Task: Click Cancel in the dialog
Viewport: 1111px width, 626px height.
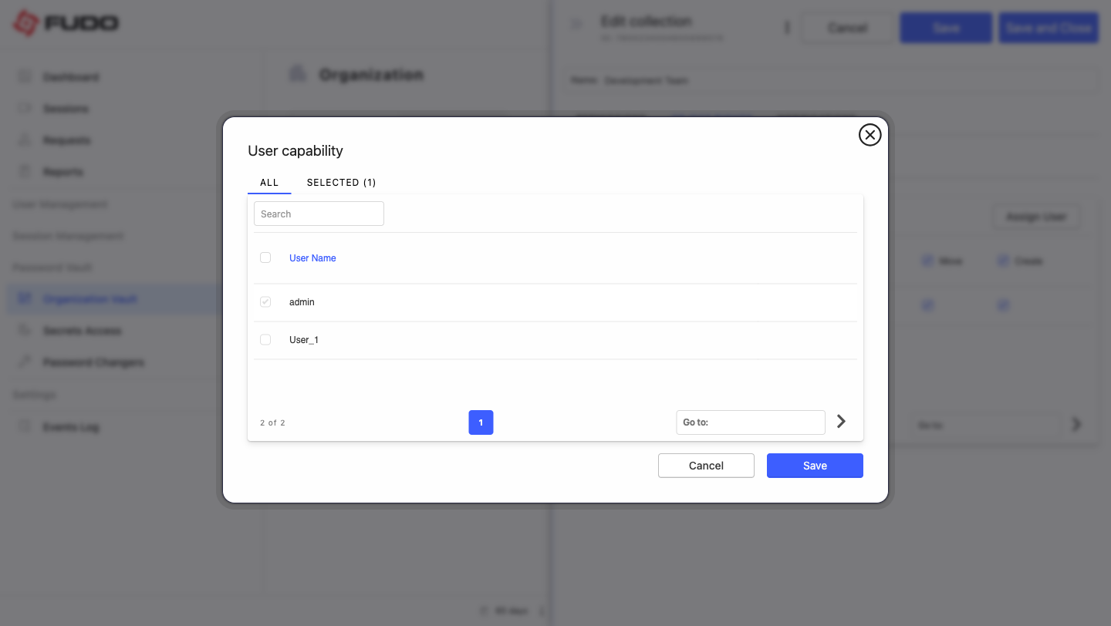Action: 706,466
